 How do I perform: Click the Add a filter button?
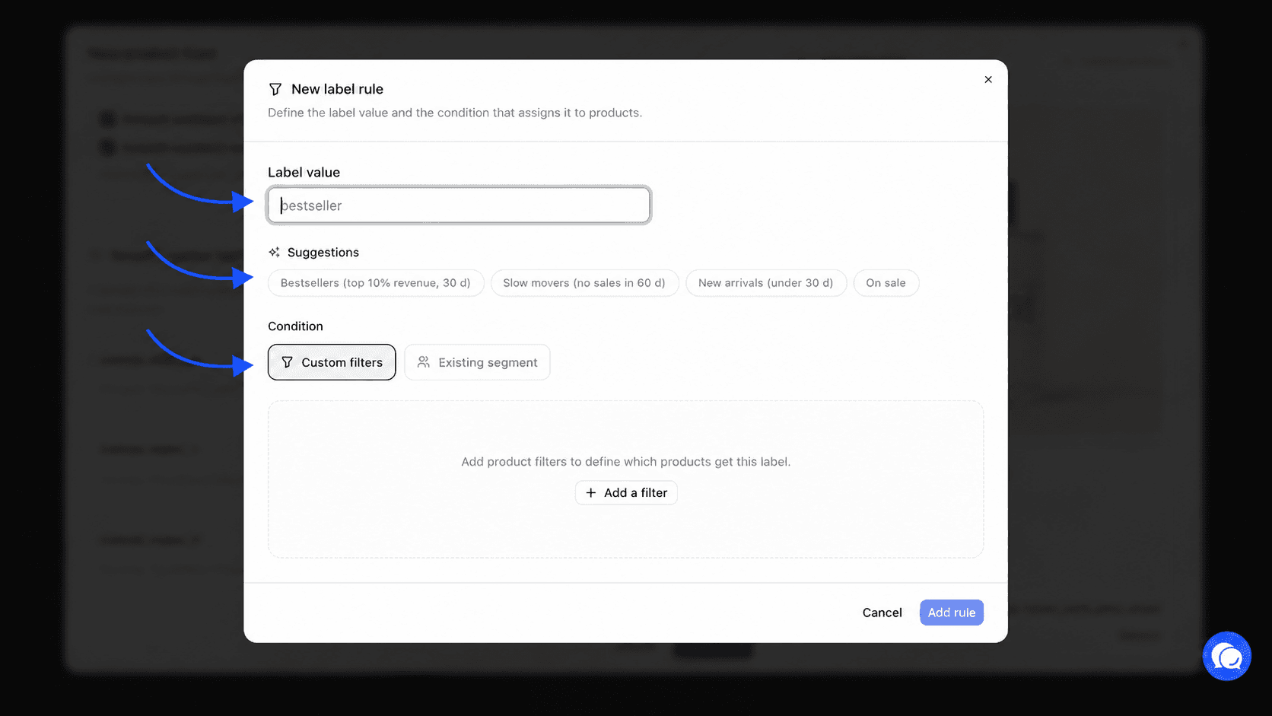click(x=626, y=492)
